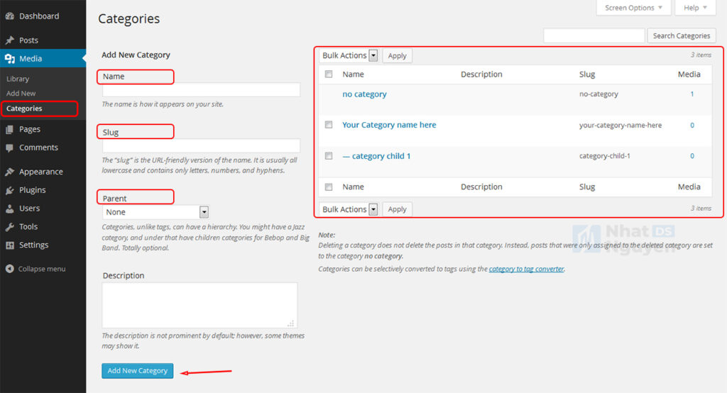This screenshot has height=393, width=727.
Task: Check the 'Your Category name here' row checkbox
Action: point(329,125)
